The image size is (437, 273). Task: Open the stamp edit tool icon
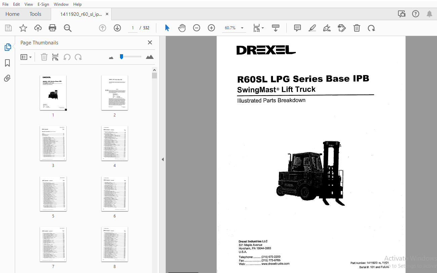[342, 28]
